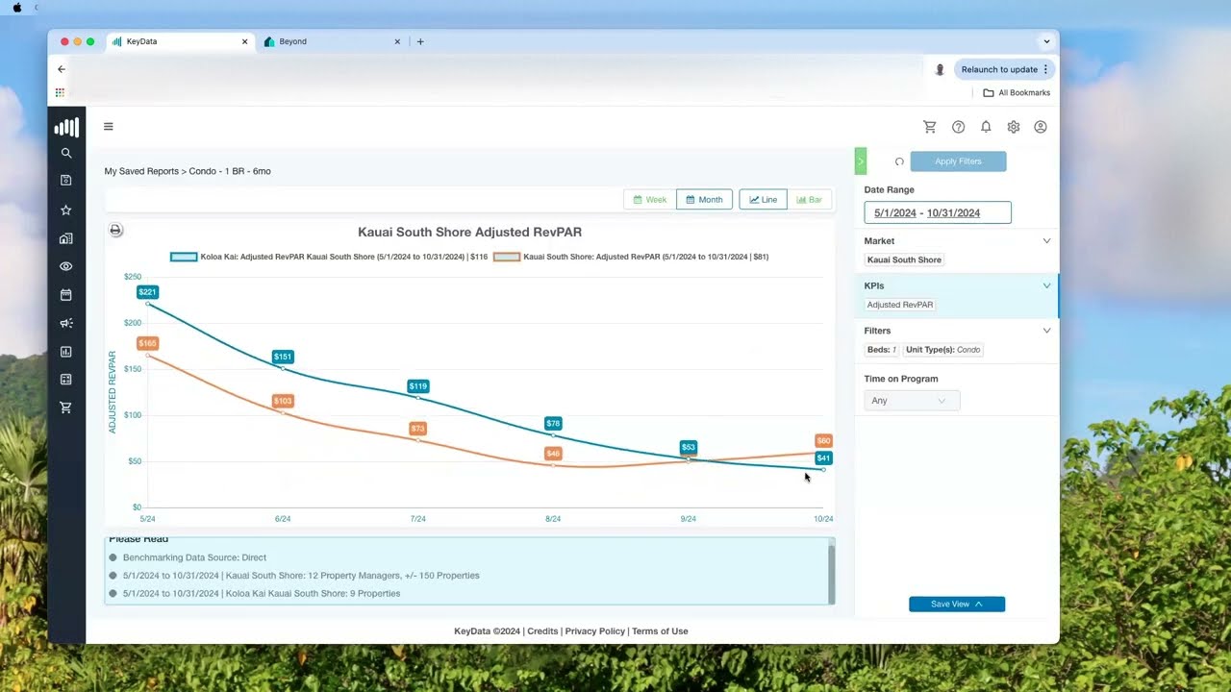Expand the Market section chevron
This screenshot has width=1231, height=692.
1046,241
